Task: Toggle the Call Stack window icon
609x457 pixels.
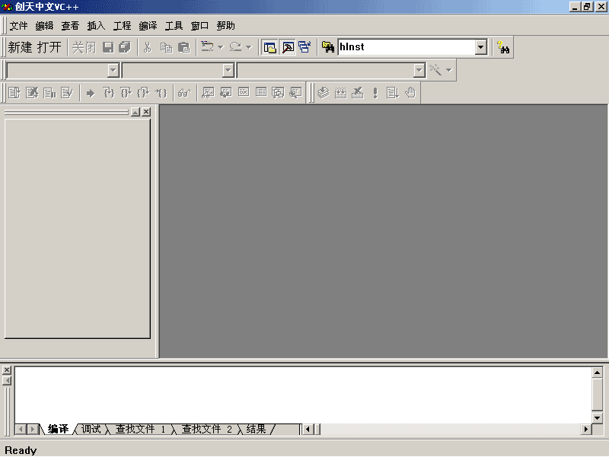Action: pyautogui.click(x=278, y=93)
